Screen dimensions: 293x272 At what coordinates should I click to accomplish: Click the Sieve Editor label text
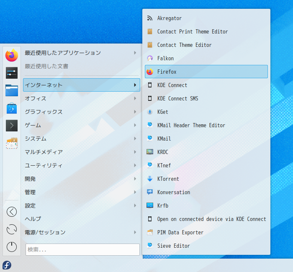click(173, 246)
